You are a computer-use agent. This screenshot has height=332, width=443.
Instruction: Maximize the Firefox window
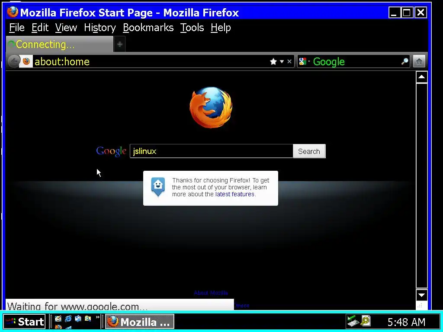click(407, 13)
